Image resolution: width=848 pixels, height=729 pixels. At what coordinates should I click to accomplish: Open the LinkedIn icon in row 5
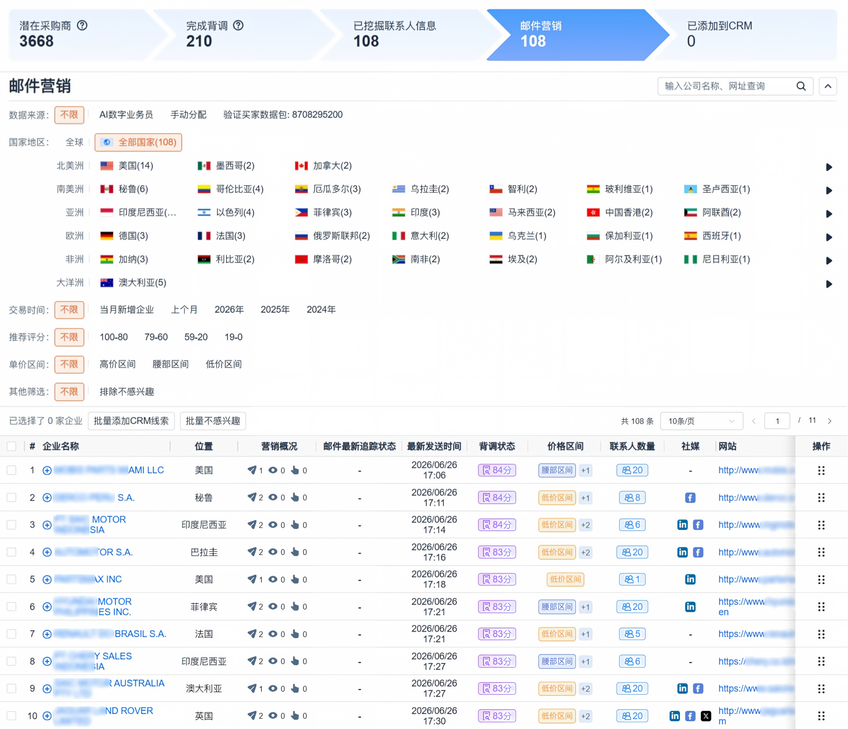(x=690, y=579)
